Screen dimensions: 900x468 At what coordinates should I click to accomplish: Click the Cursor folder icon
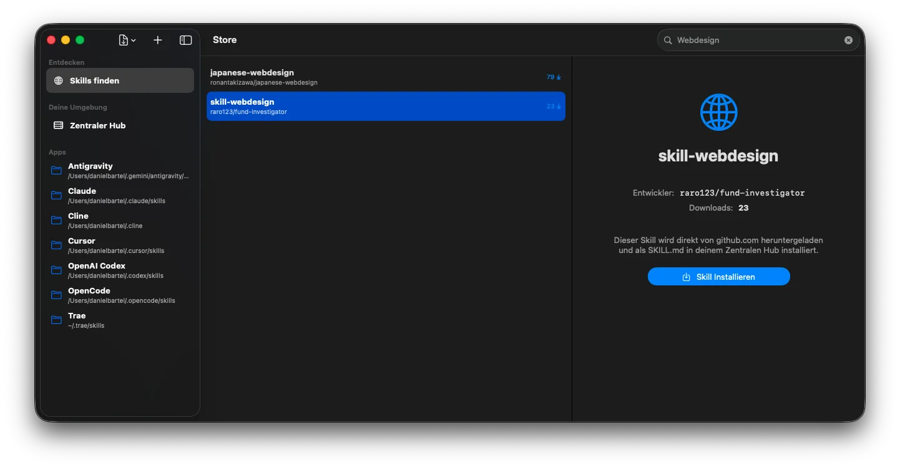(57, 245)
